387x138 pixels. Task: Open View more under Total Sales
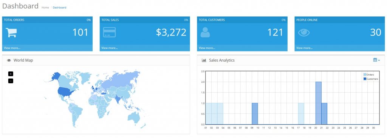[110, 48]
